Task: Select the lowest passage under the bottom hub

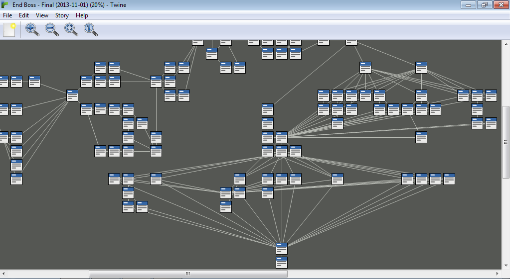Action: pyautogui.click(x=282, y=262)
